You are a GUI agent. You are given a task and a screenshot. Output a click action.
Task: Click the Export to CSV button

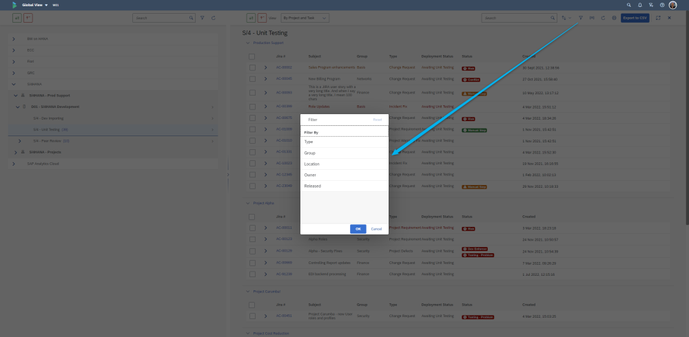[635, 18]
